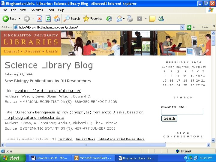Open the Edit menu

(x=13, y=10)
